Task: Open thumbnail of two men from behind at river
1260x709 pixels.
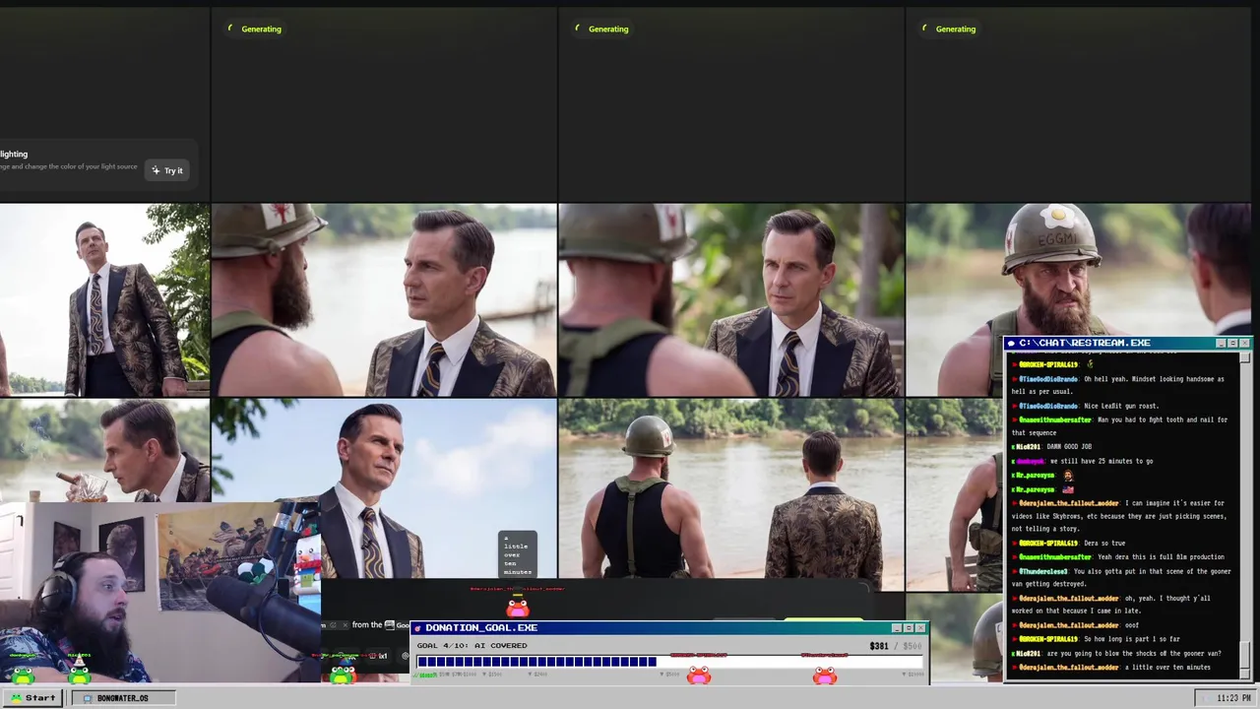Action: tap(731, 487)
